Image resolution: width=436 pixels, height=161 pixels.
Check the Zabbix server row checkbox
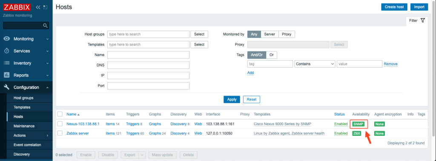point(60,133)
